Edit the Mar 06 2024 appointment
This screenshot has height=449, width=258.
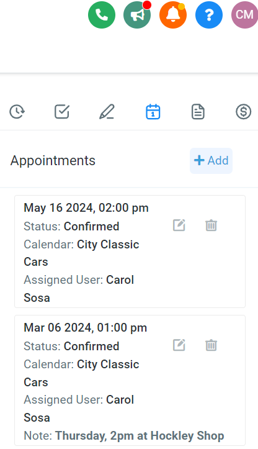179,345
